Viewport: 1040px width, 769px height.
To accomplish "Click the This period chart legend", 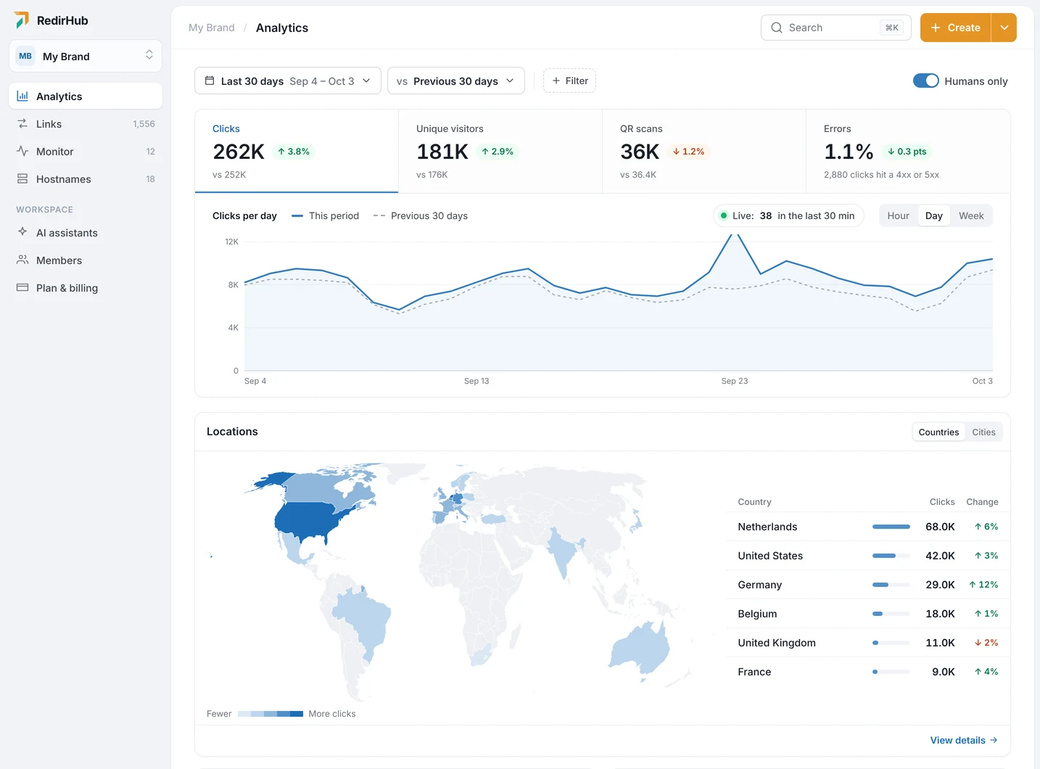I will click(325, 215).
